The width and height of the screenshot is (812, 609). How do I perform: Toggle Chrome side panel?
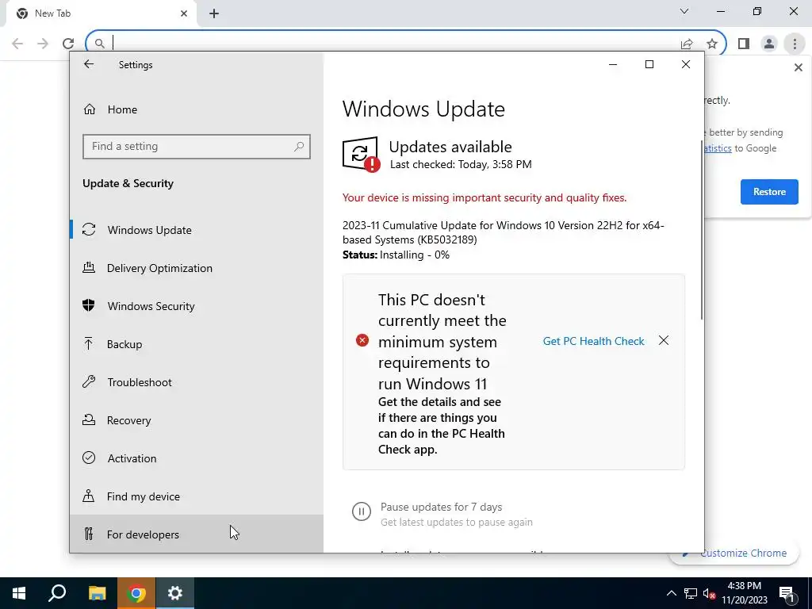tap(744, 44)
